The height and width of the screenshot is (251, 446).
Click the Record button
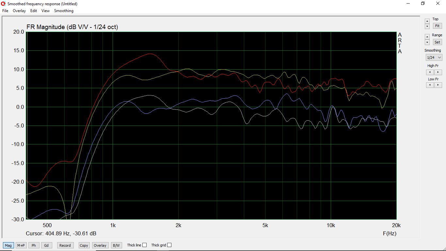[x=65, y=245]
